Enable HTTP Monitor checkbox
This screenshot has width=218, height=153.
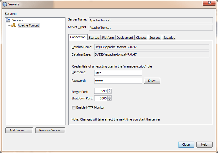point(73,107)
